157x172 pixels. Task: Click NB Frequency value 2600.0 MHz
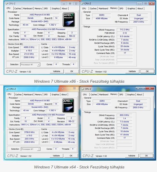138,107
